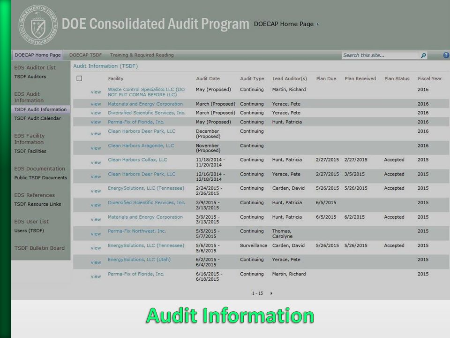Sort by the Audit Date column header
450x338 pixels.
(208, 78)
